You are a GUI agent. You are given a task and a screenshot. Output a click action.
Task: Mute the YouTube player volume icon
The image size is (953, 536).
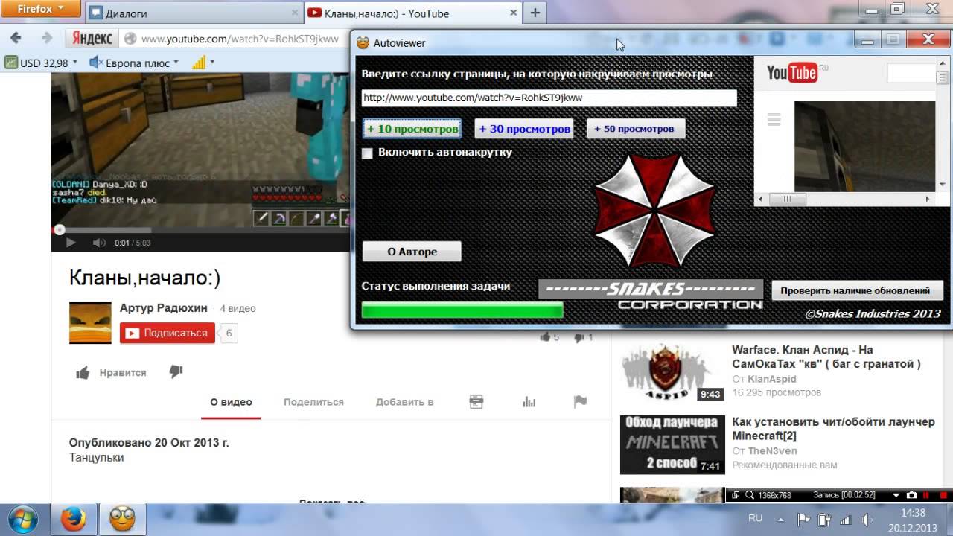(98, 243)
